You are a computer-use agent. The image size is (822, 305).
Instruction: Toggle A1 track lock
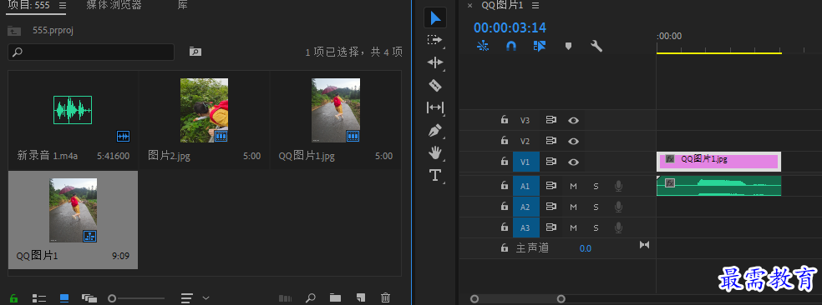pos(505,185)
